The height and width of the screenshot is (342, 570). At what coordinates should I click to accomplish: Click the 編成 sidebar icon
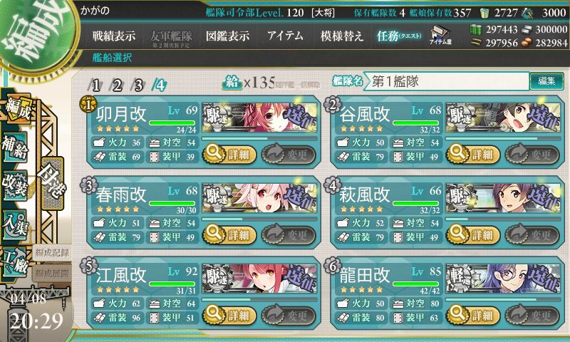[x=17, y=109]
